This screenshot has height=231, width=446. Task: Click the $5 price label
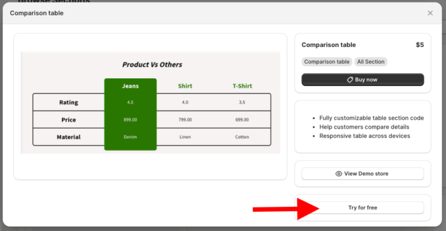[x=419, y=45]
